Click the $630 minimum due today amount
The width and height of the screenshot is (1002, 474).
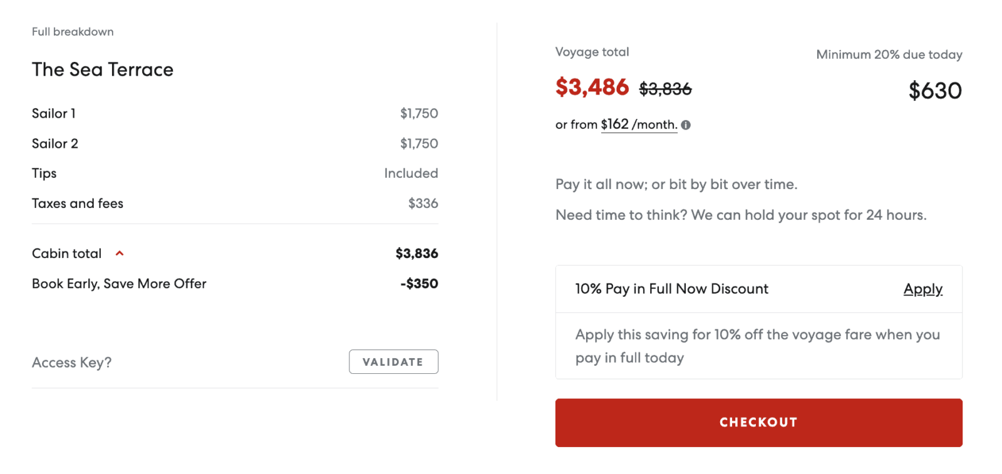pos(936,91)
